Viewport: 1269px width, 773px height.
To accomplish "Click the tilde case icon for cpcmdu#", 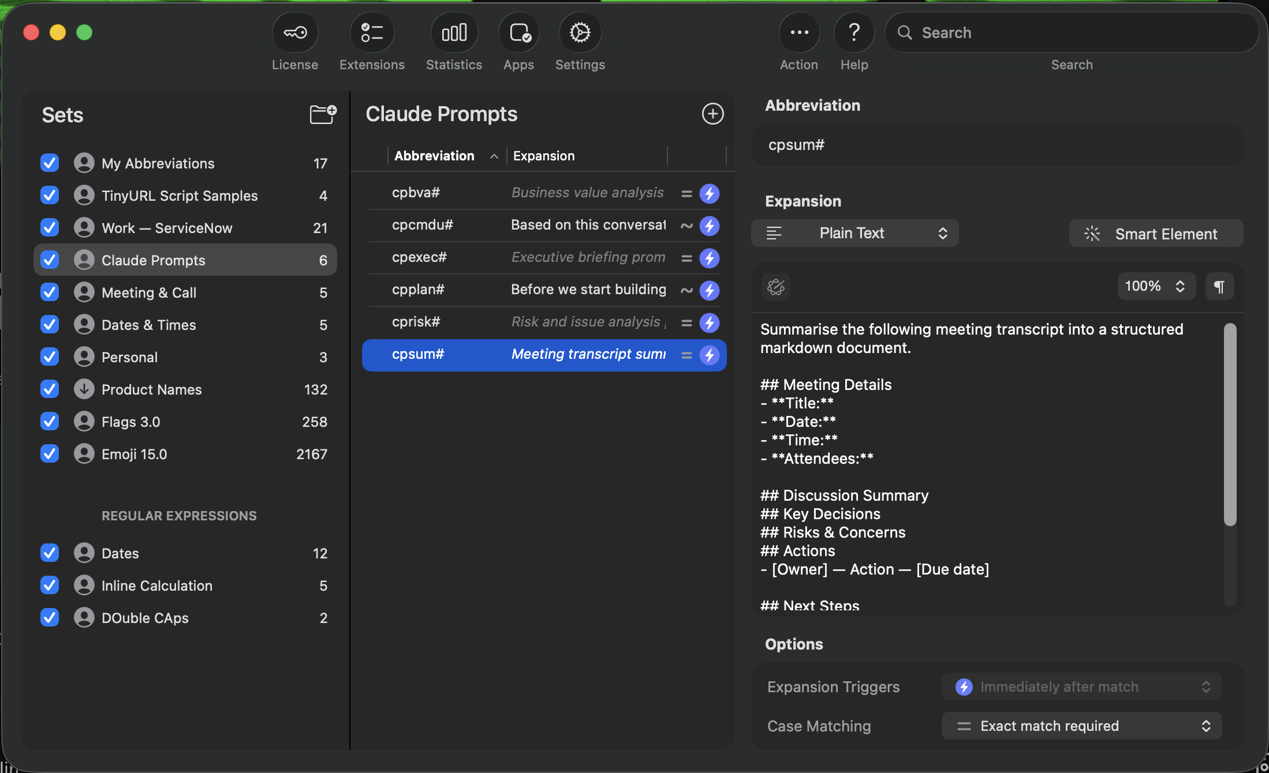I will (686, 226).
